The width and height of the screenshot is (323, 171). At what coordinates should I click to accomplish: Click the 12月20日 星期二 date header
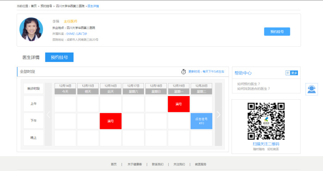pos(201,88)
